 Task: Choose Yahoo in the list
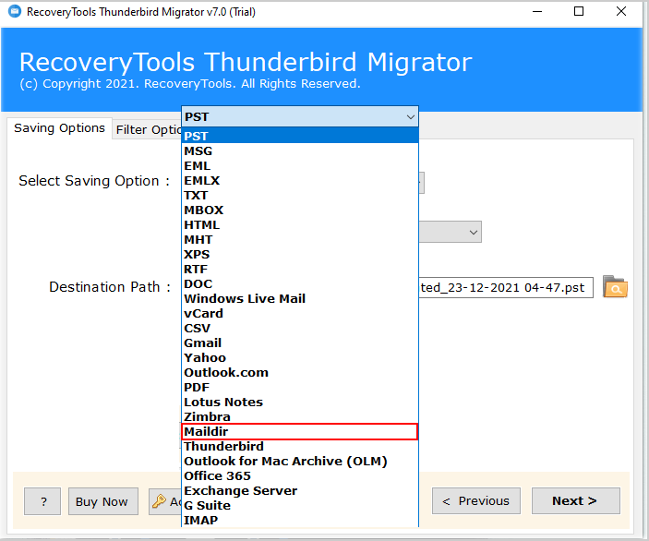pos(300,357)
